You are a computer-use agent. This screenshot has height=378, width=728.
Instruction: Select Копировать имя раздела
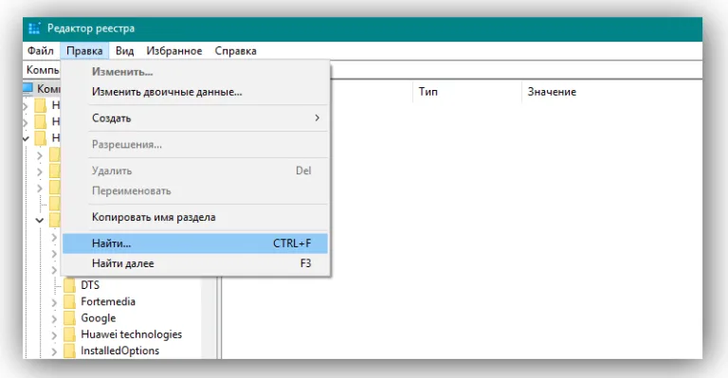[195, 217]
